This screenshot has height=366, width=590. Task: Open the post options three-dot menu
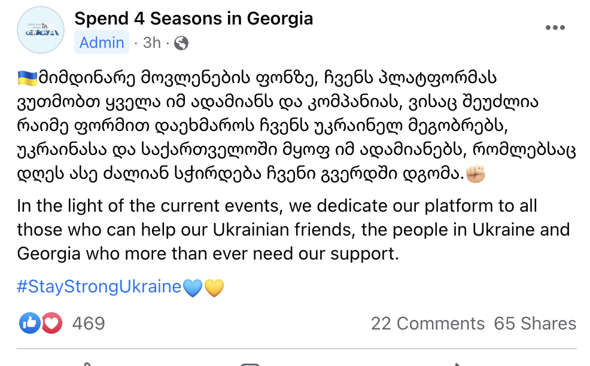555,28
